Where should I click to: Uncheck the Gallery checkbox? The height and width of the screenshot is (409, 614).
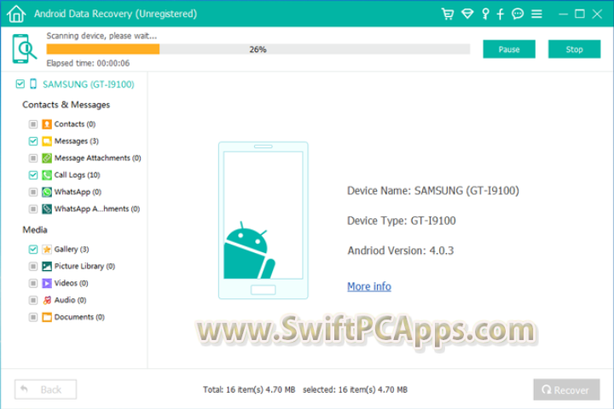33,250
